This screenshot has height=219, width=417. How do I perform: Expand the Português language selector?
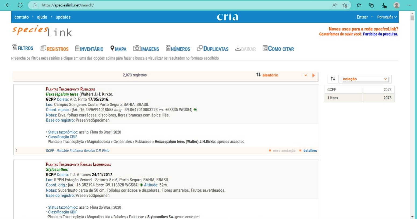387,17
